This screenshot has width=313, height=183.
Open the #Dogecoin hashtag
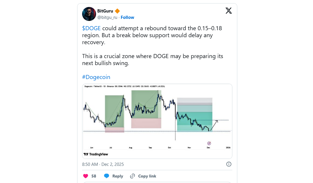[x=96, y=77]
